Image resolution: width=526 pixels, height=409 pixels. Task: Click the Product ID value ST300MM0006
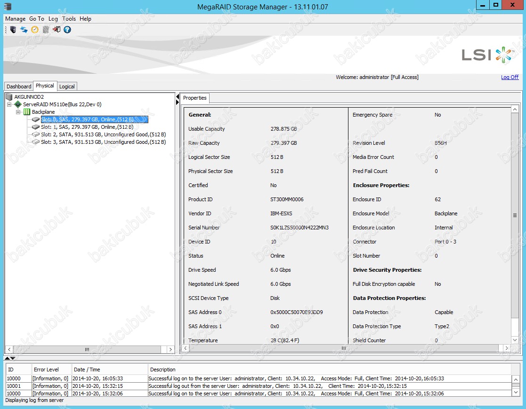(x=287, y=199)
